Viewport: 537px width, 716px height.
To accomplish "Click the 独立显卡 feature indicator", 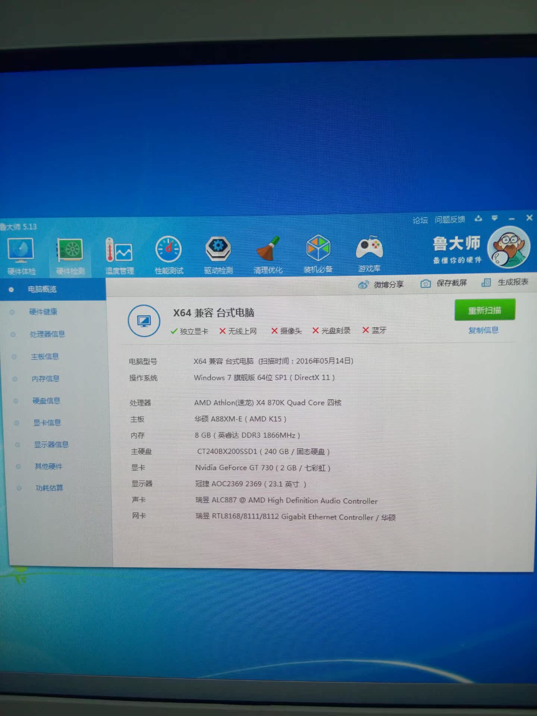I will [189, 331].
